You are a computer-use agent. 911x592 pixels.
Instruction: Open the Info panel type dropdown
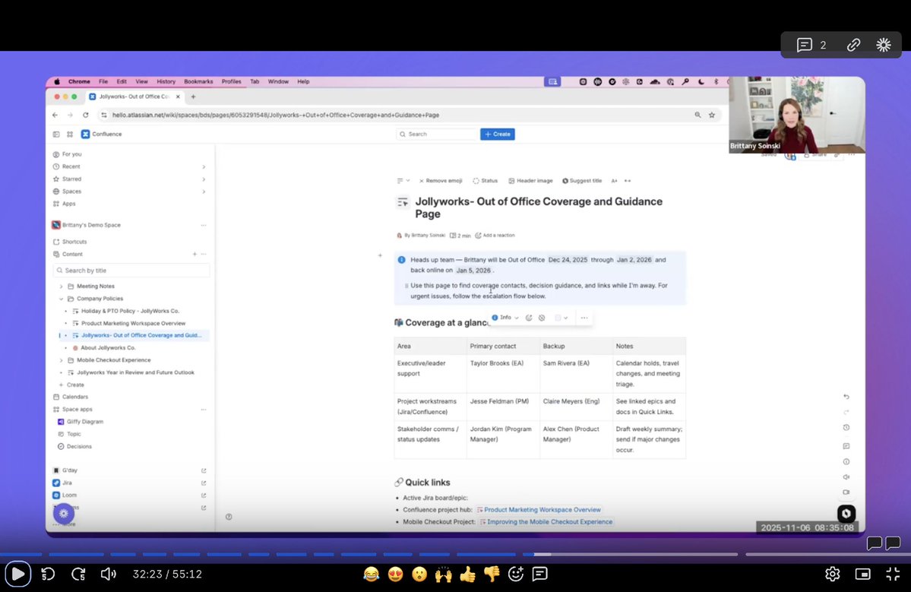[505, 318]
